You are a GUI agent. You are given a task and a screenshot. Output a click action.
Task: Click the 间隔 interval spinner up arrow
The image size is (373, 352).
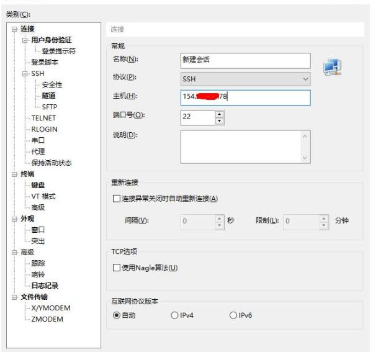click(219, 219)
